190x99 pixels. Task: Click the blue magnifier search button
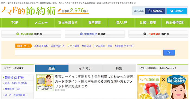coord(169,52)
